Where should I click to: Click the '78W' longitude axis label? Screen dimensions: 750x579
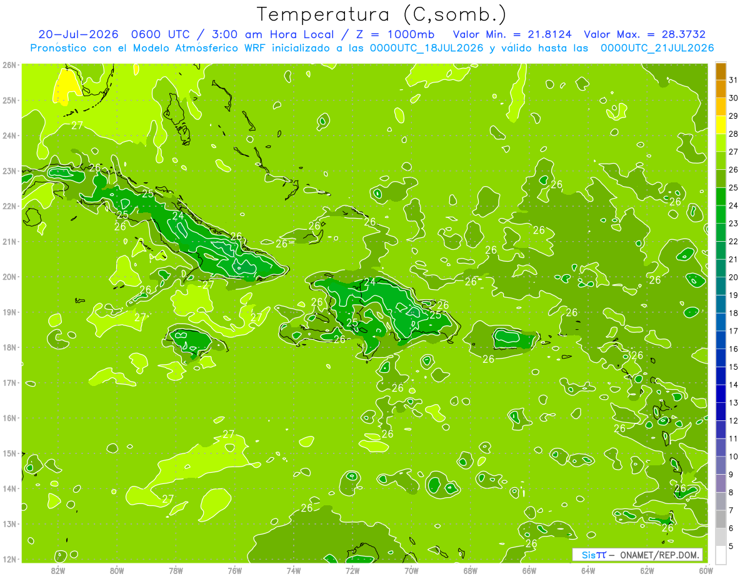tap(176, 570)
